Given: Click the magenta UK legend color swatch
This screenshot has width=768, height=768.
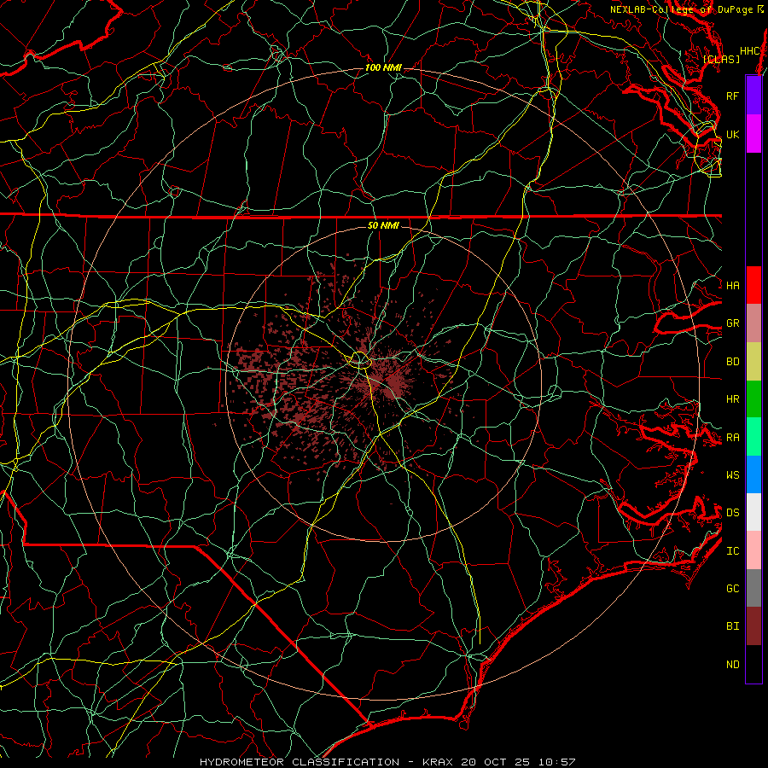Looking at the screenshot, I should tap(753, 134).
